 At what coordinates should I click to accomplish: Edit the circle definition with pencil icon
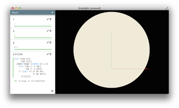(48, 54)
